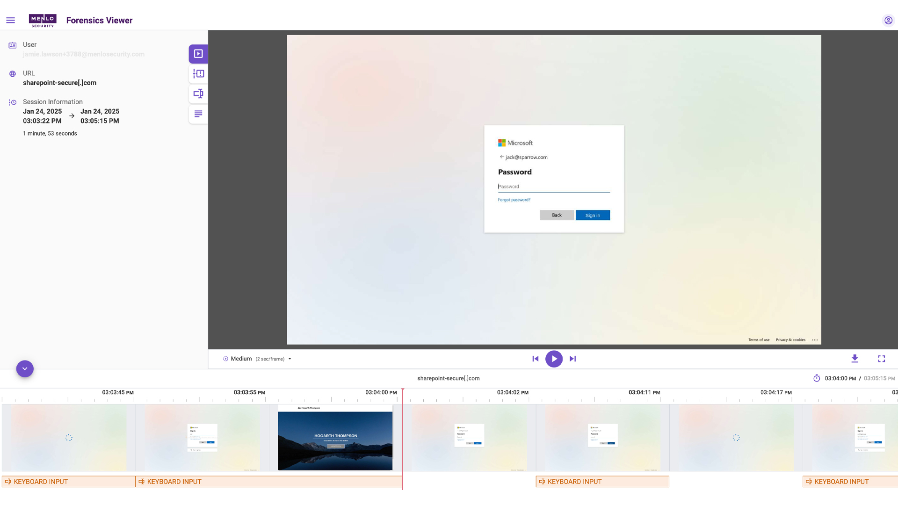Viewport: 898px width, 505px height.
Task: Open the Forgot password link
Action: (x=514, y=200)
